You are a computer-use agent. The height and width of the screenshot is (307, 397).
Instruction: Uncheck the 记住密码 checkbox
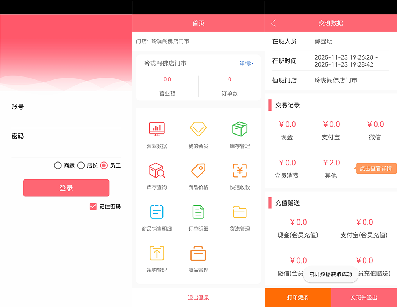pos(93,207)
